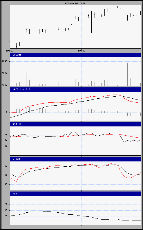Click the RSI 70 level label
This screenshot has height=230, width=143.
pos(6,135)
